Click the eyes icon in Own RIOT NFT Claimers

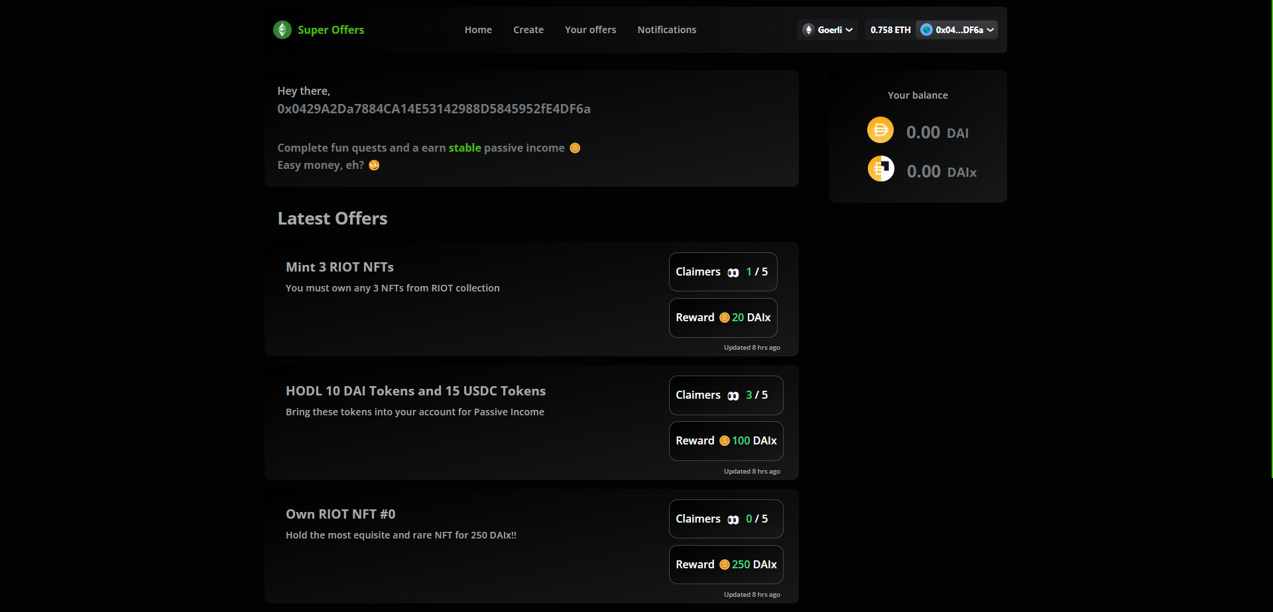[x=733, y=520]
